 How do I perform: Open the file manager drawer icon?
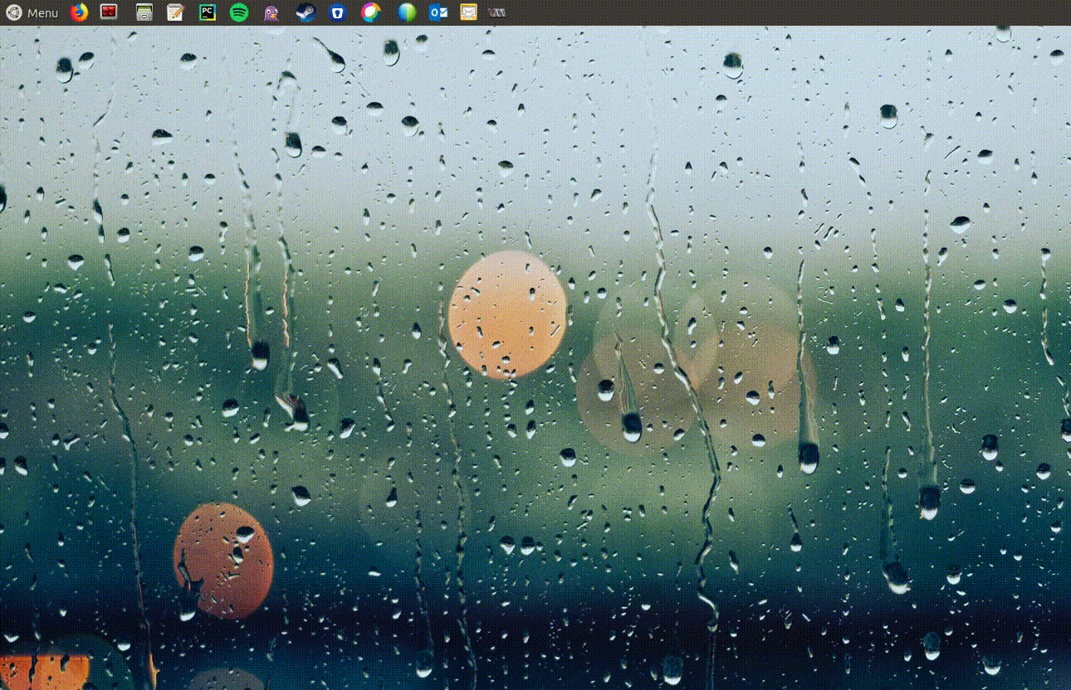pos(144,12)
